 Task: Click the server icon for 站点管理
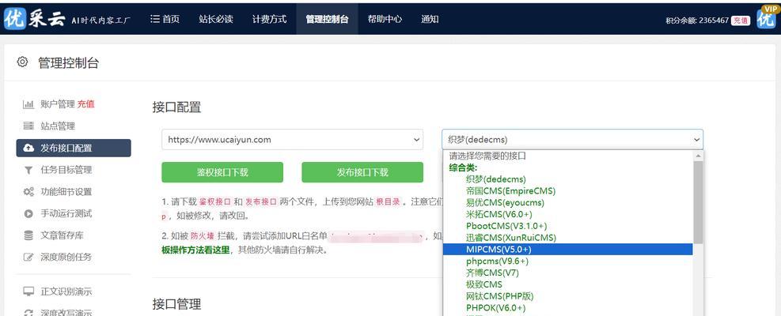tap(28, 126)
